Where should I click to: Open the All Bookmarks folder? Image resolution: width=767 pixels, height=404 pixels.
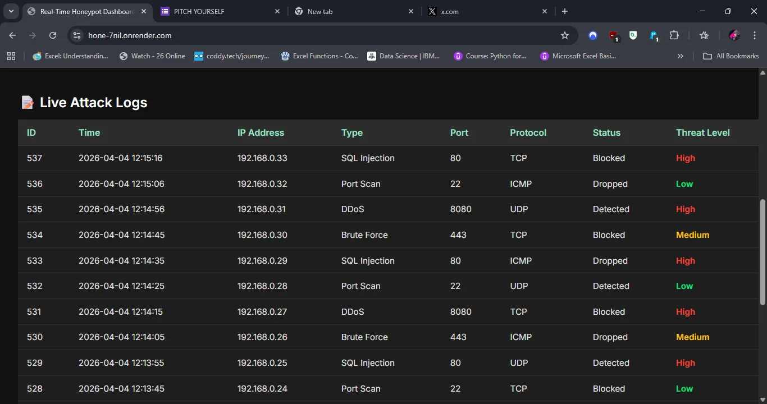(731, 56)
